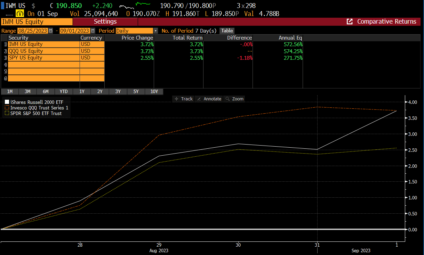Click the 29 date marker on the chart axis
This screenshot has height=255, width=424.
[x=159, y=245]
